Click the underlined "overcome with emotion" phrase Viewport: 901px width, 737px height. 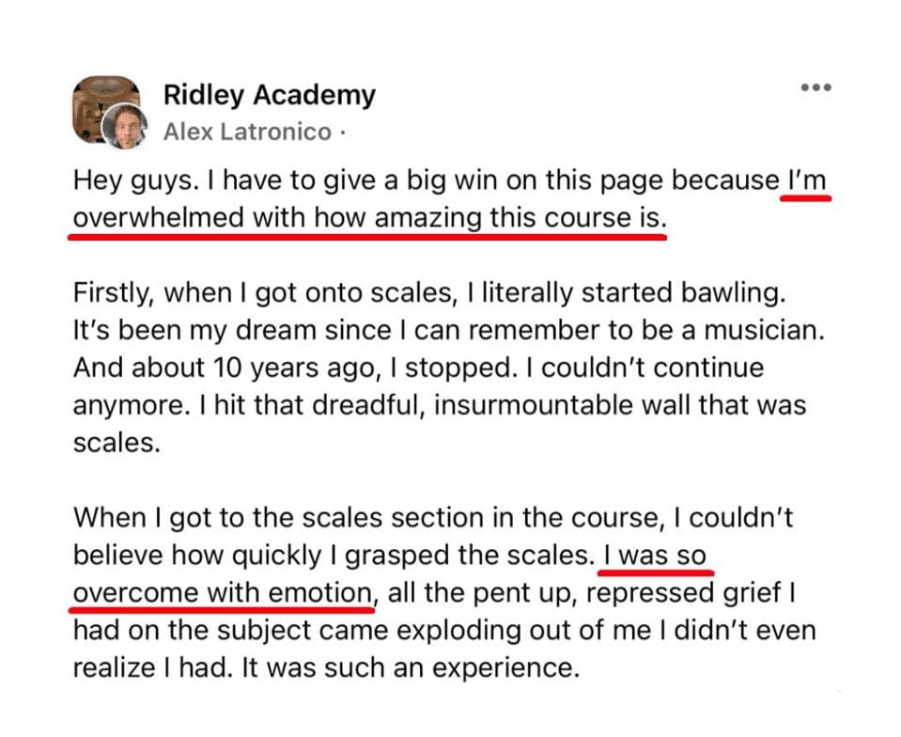click(x=222, y=593)
